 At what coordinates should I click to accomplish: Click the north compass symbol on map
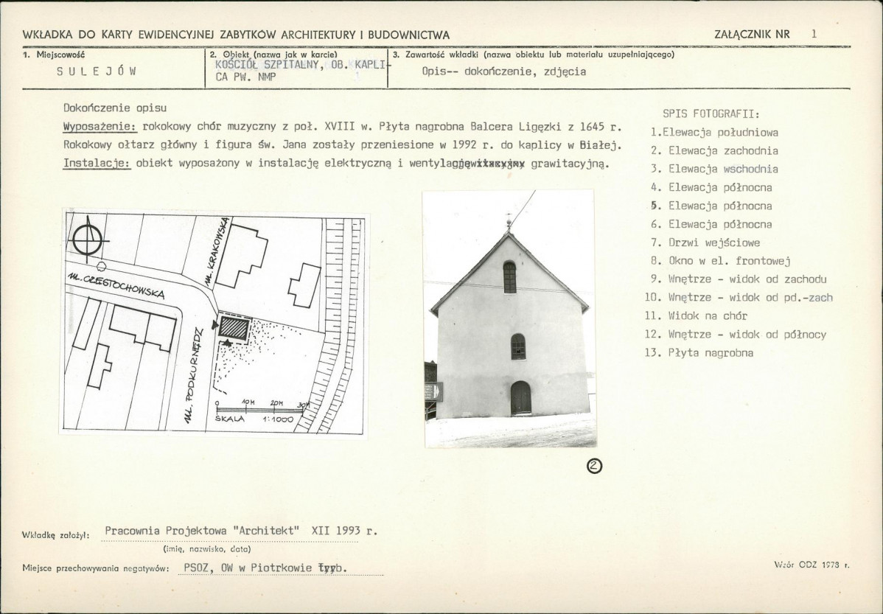coord(87,239)
